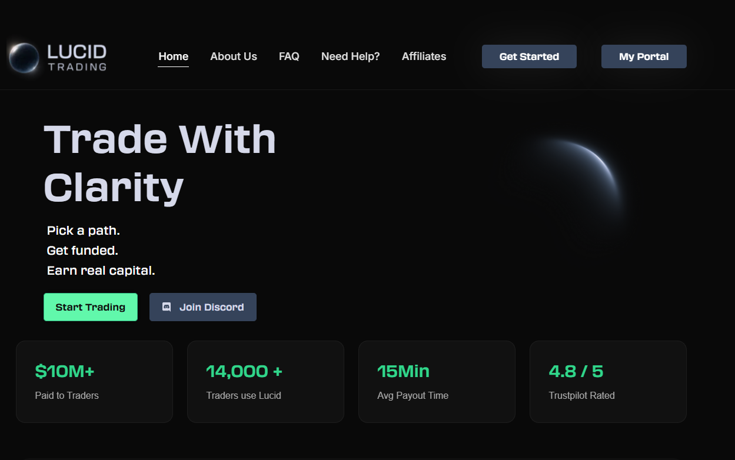Select the $10M+ Paid to Traders card
Image resolution: width=735 pixels, height=460 pixels.
94,382
